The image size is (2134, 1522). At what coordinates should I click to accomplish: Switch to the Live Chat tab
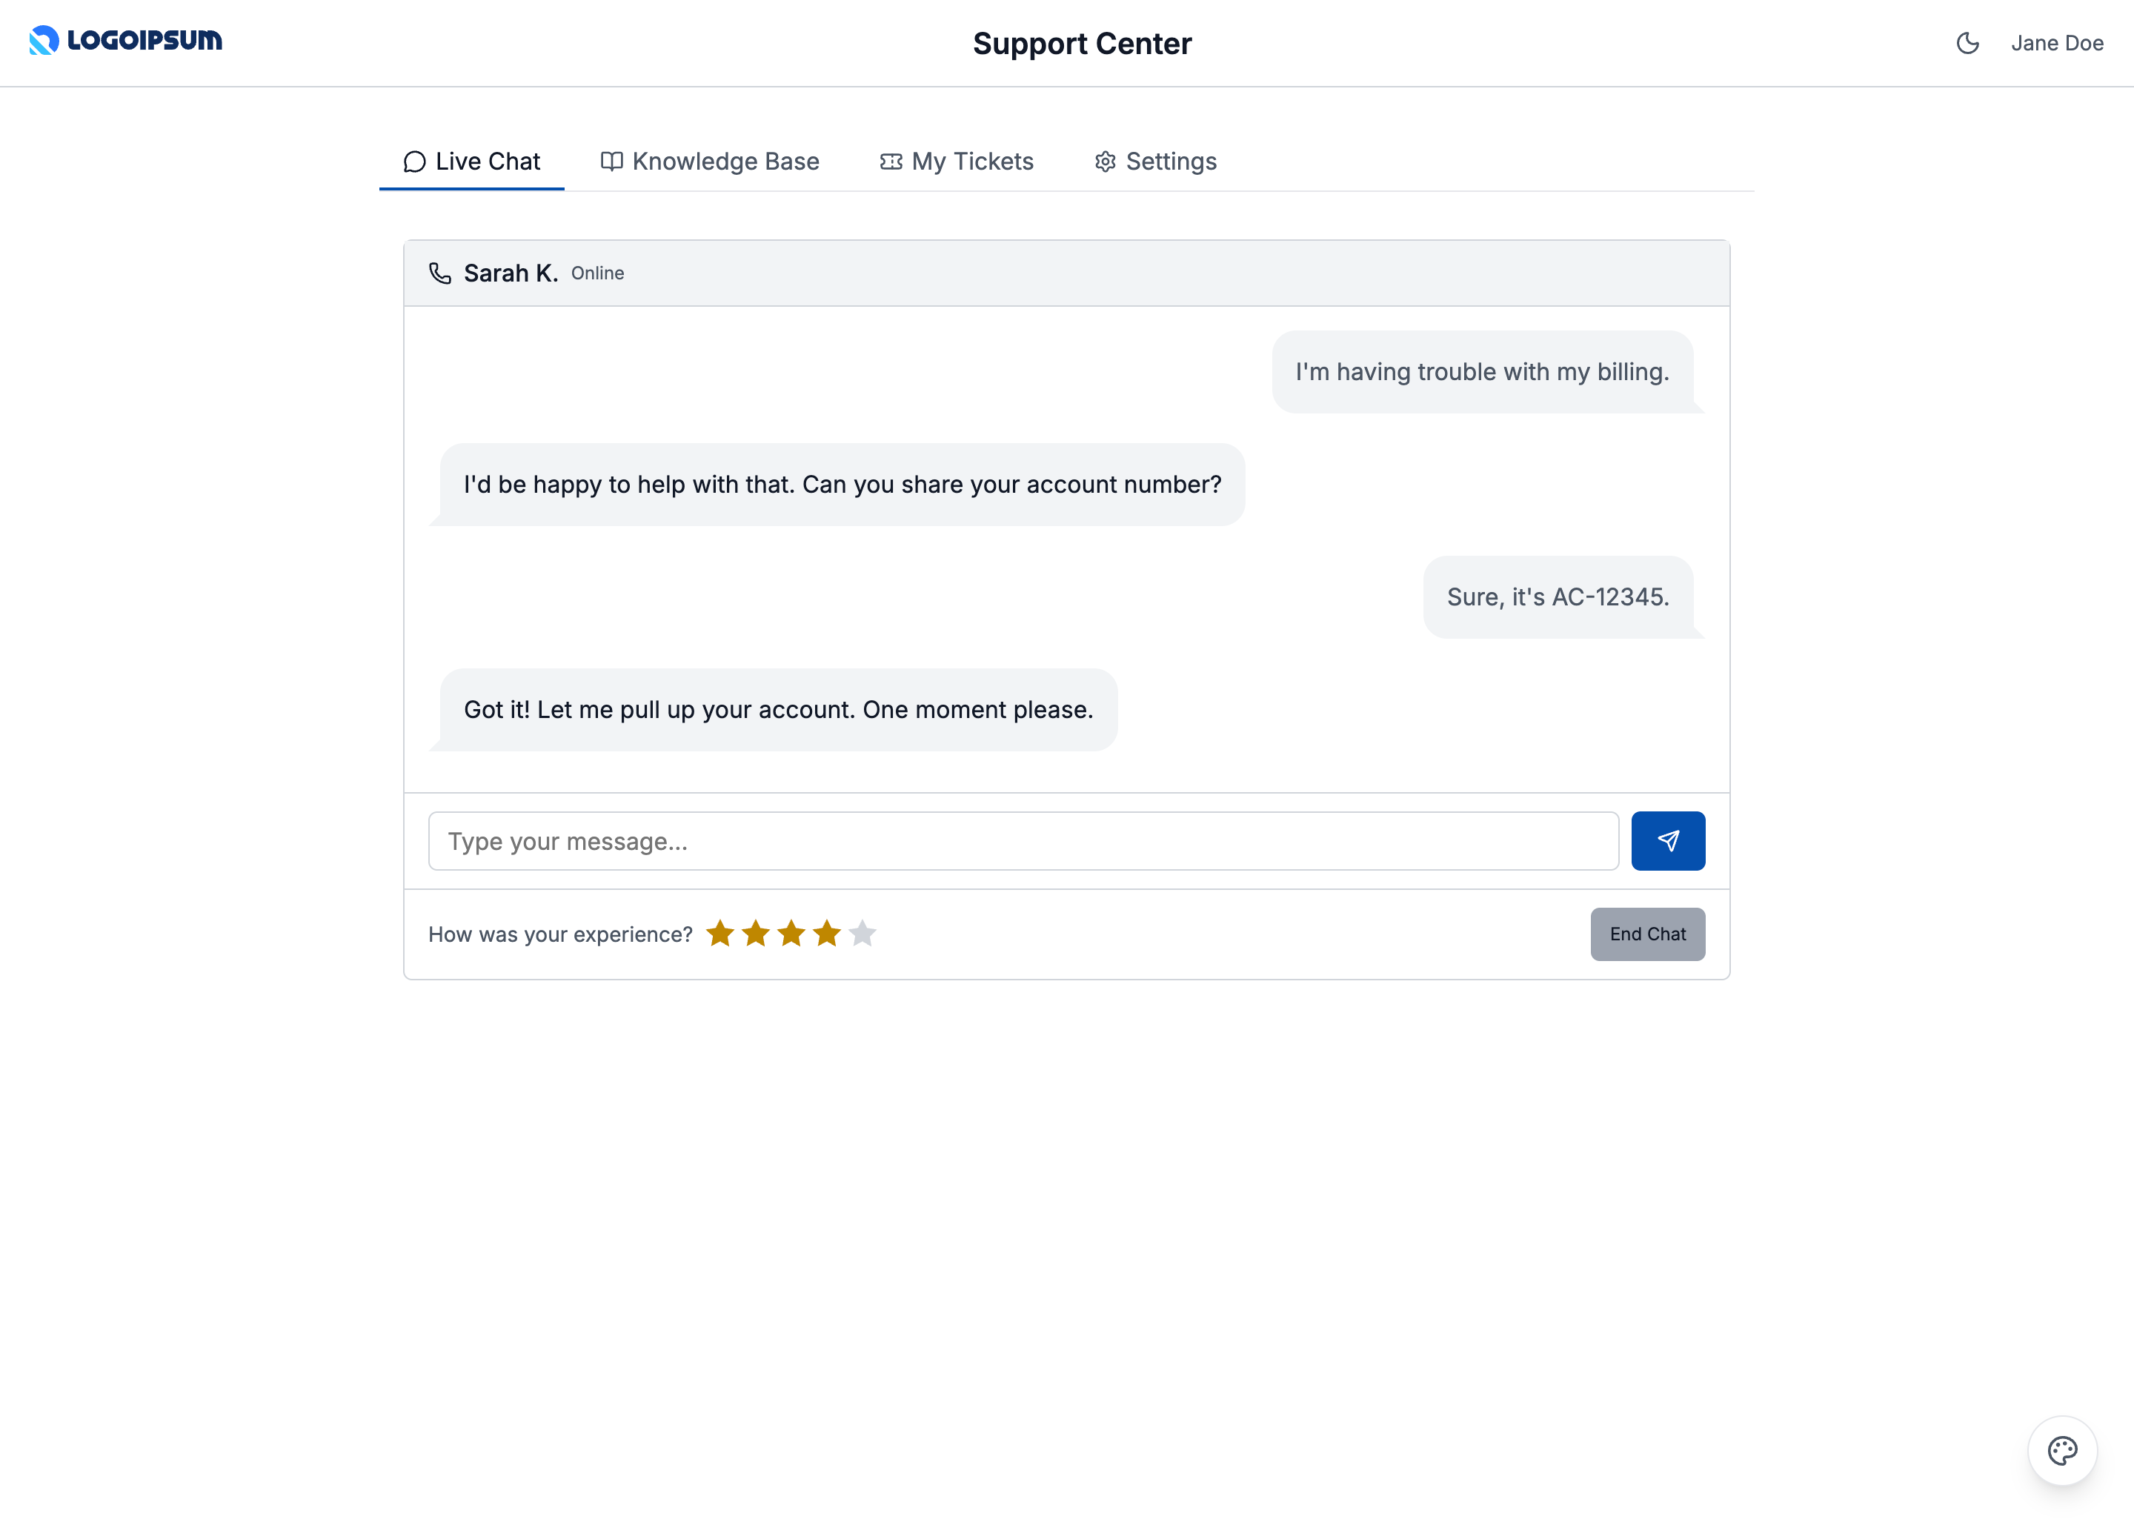point(471,162)
